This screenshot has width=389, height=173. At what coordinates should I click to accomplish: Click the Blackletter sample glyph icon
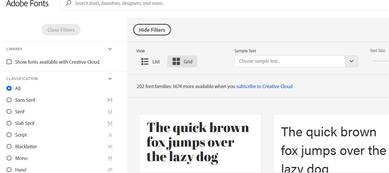click(110, 147)
